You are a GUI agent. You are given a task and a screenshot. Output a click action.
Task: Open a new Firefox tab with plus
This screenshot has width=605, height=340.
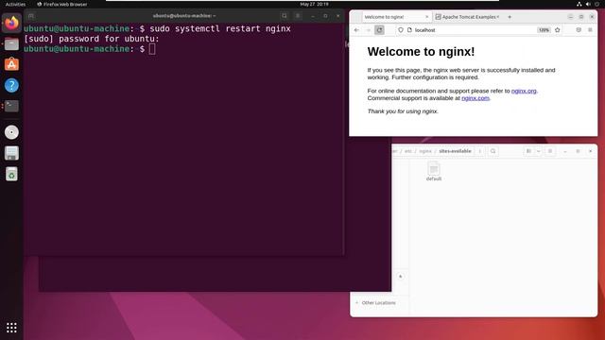click(510, 17)
